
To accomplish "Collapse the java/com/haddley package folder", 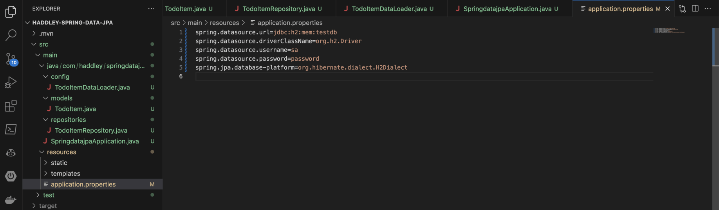I will pyautogui.click(x=92, y=66).
